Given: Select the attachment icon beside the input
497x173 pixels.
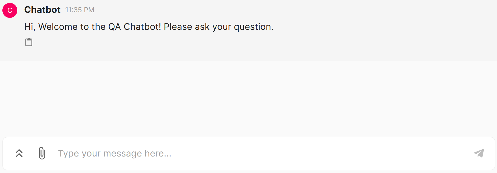Looking at the screenshot, I should [x=42, y=153].
